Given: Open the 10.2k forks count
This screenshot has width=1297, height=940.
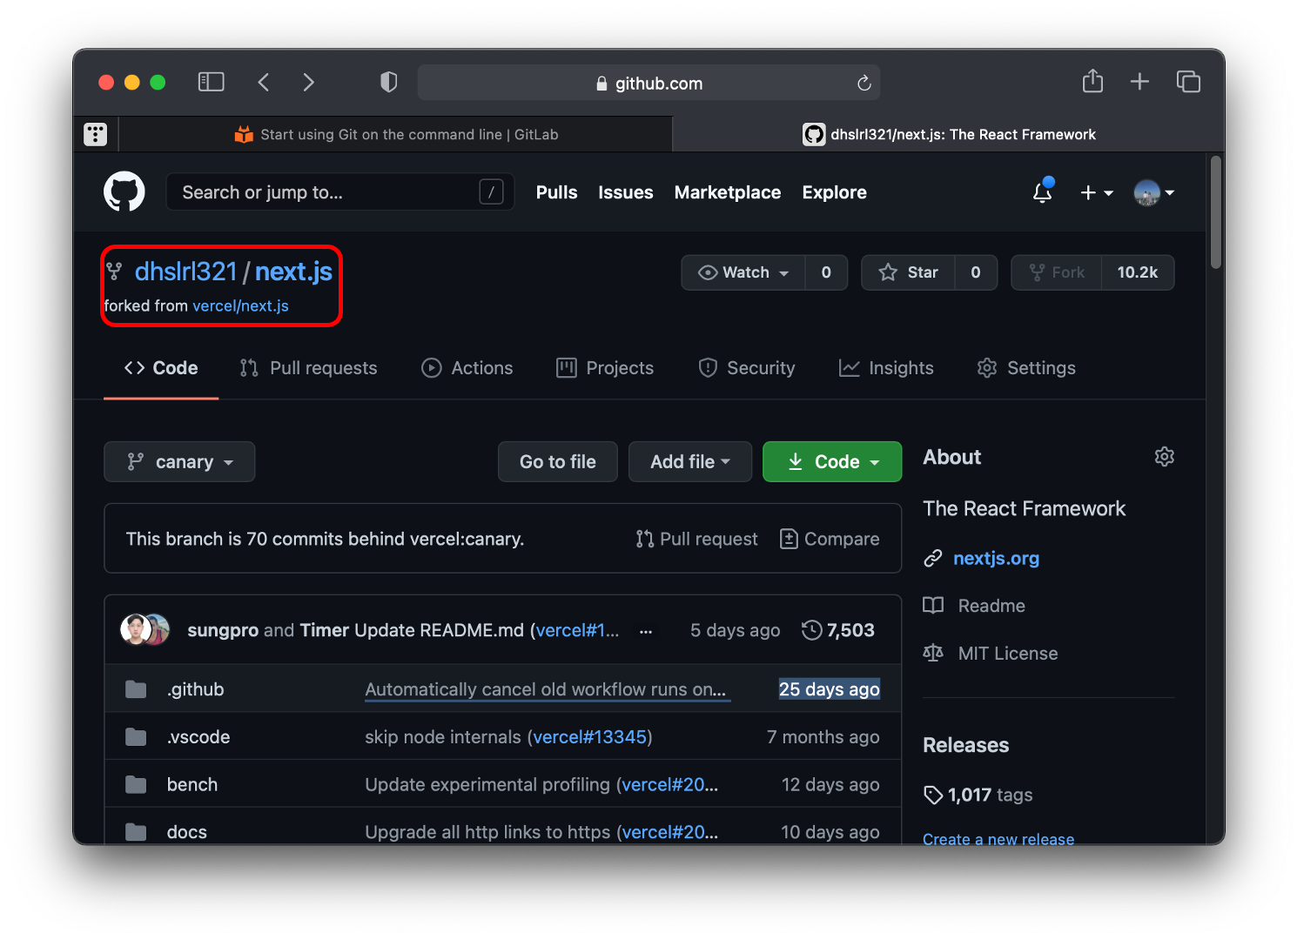Looking at the screenshot, I should point(1138,272).
